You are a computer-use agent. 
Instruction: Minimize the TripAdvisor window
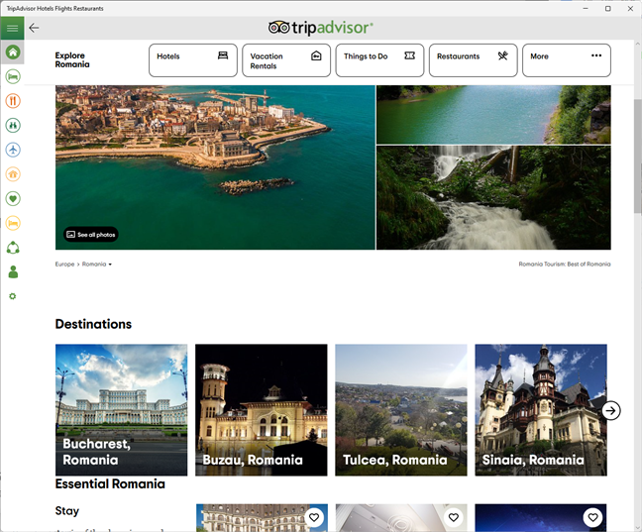[x=586, y=8]
